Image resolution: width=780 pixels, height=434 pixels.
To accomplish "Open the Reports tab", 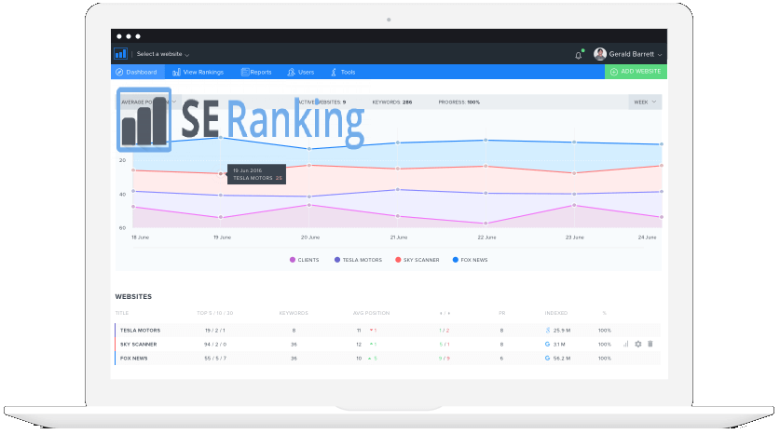I will (x=255, y=72).
